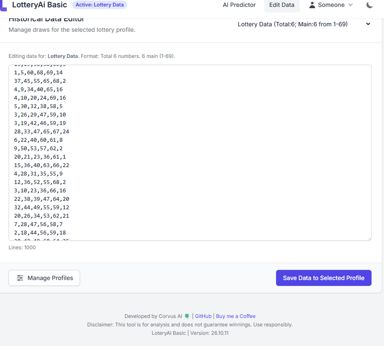Open the Buy me a Coffee link
Screen dimensions: 384x346
tap(236, 316)
